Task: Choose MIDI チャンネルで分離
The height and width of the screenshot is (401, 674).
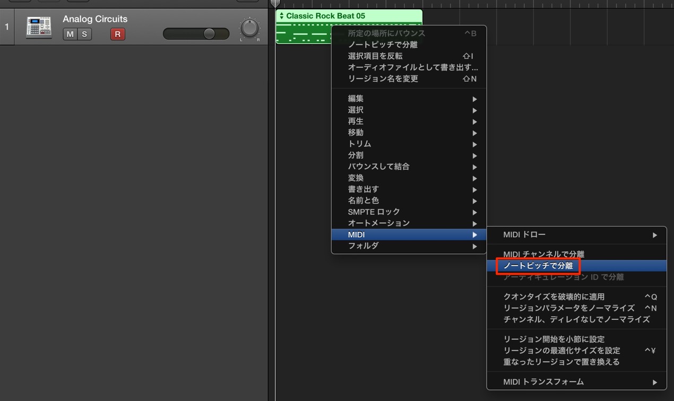Action: click(577, 254)
